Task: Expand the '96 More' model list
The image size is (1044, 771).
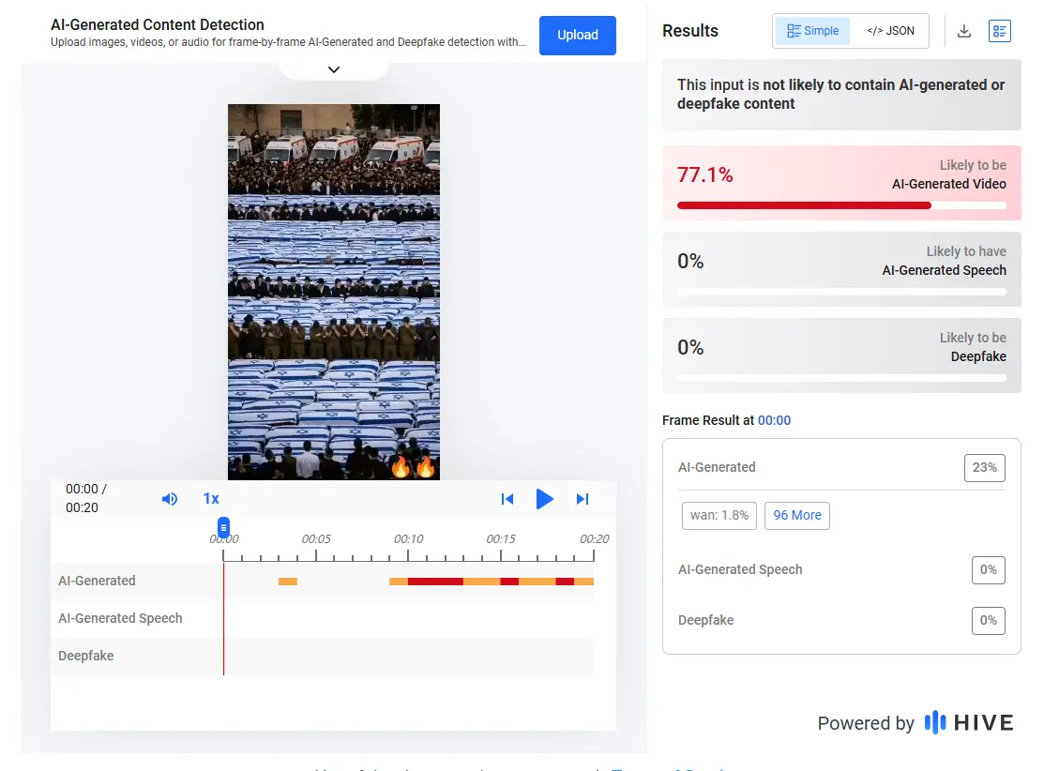Action: point(796,515)
